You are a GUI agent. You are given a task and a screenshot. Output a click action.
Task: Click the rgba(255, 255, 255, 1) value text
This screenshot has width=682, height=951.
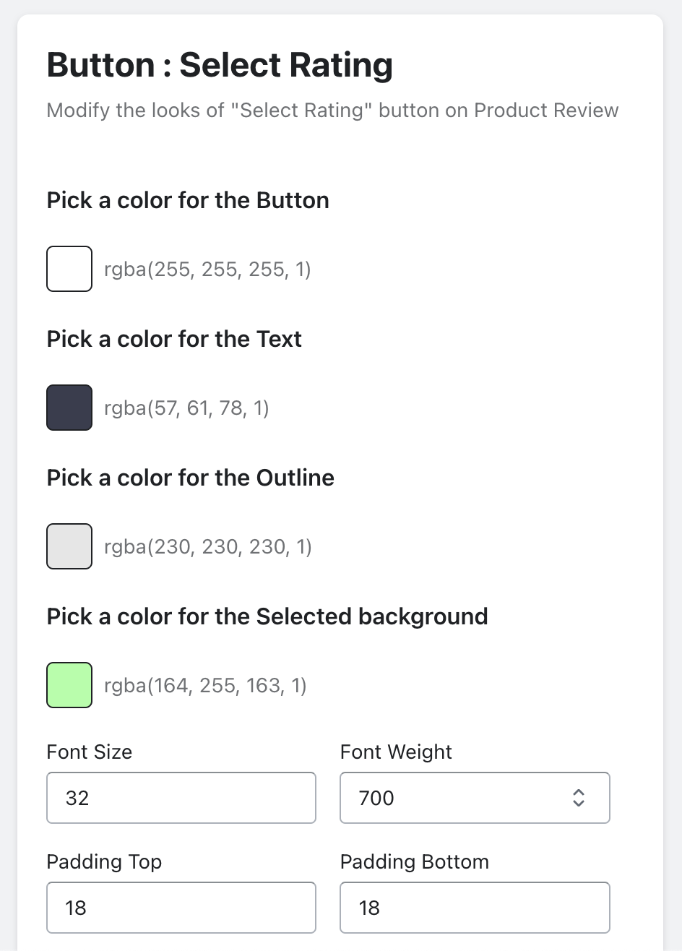pyautogui.click(x=207, y=270)
